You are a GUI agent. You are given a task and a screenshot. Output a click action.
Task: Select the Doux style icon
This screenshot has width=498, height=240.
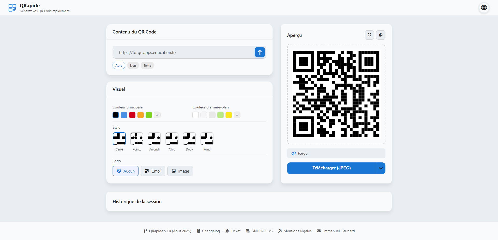coord(189,139)
